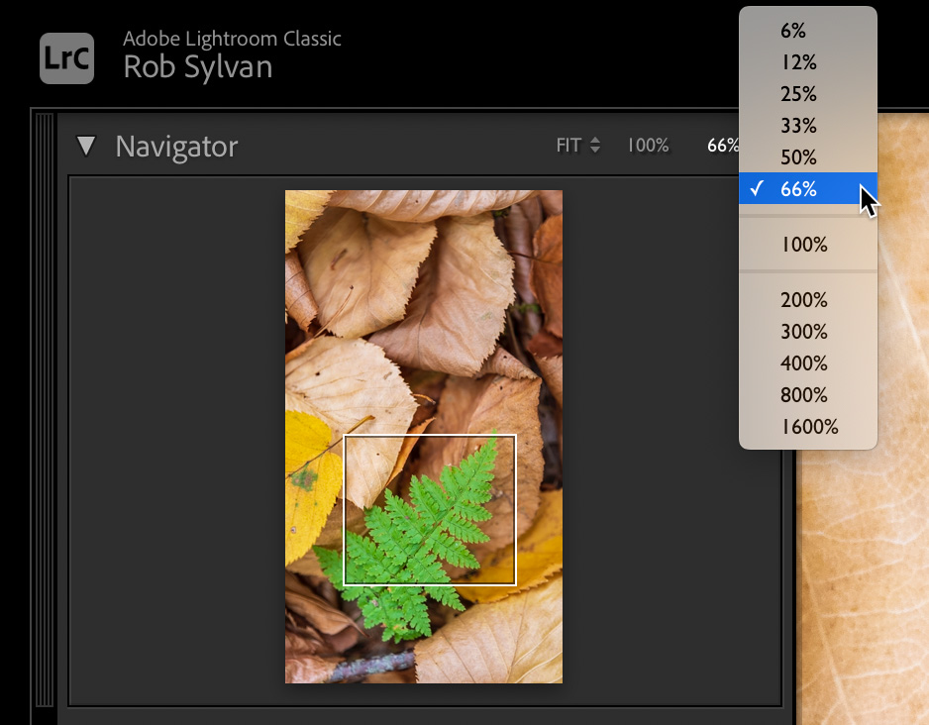Choose 12% from zoom menu

tap(808, 62)
